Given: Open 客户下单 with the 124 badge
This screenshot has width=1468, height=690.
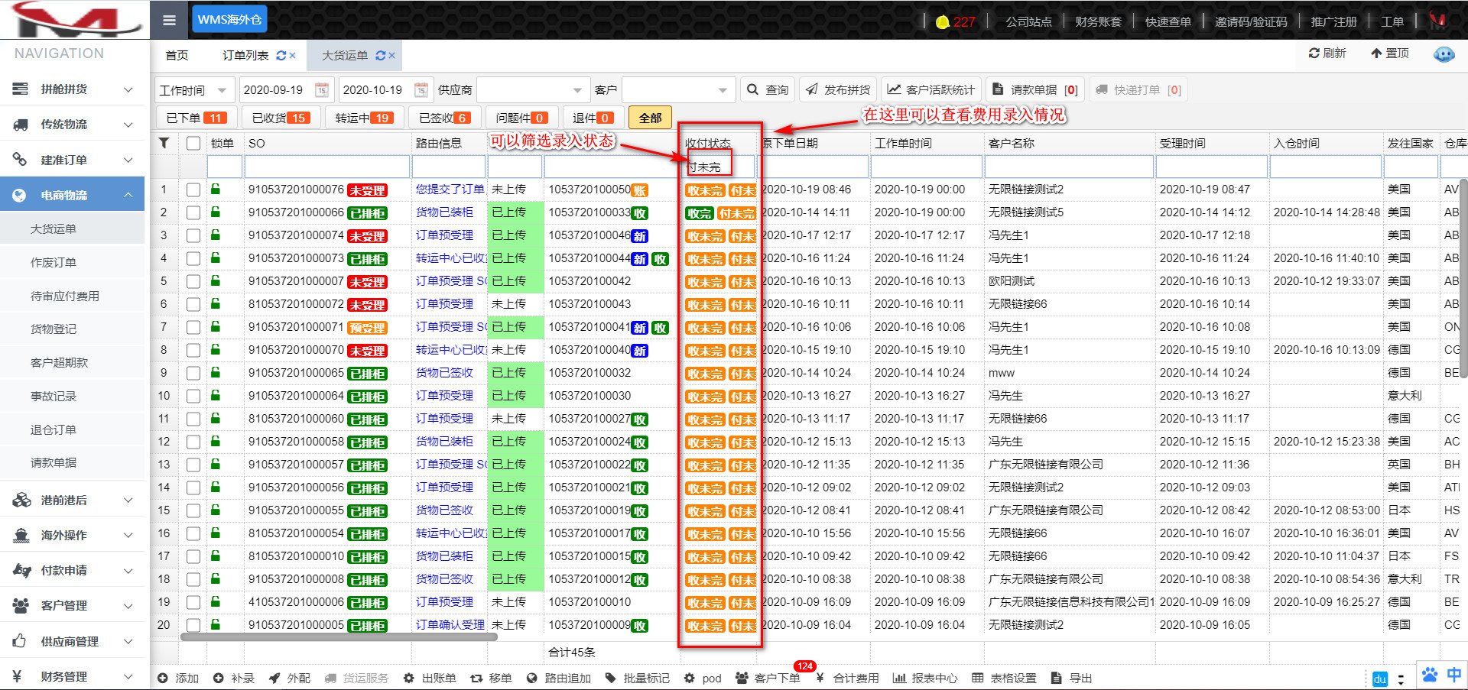Looking at the screenshot, I should click(768, 678).
